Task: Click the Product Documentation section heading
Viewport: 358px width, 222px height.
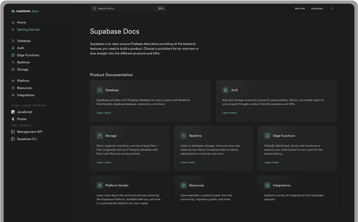Action: (x=111, y=75)
